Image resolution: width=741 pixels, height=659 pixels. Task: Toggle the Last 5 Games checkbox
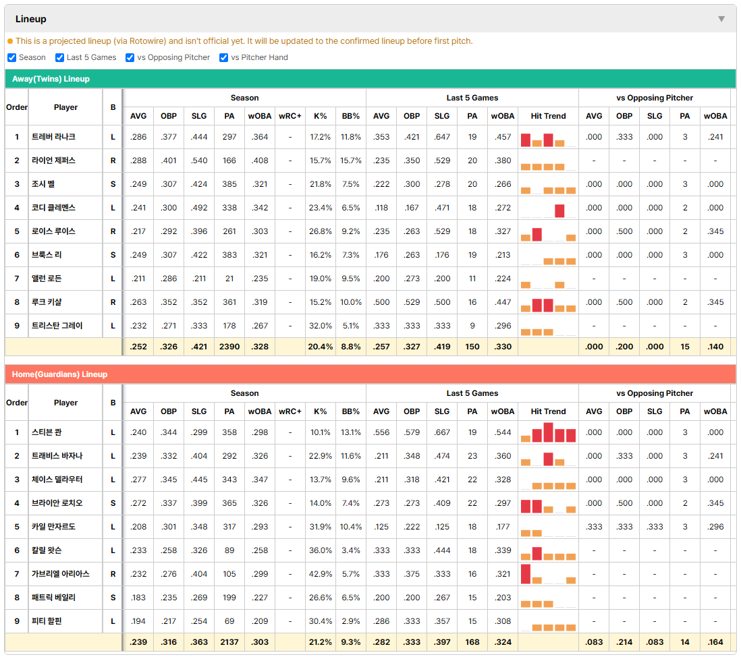click(x=59, y=57)
